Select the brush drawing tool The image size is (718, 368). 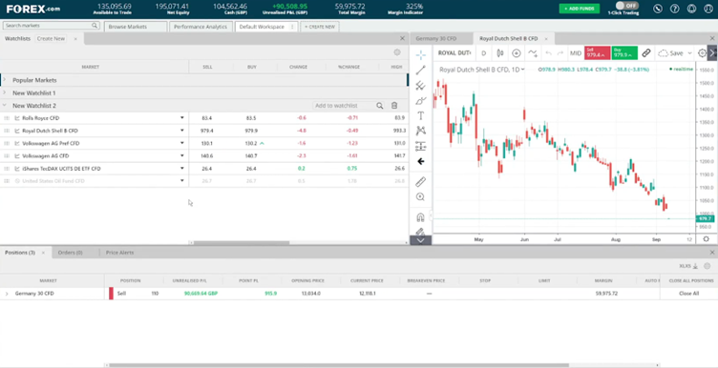tap(421, 100)
